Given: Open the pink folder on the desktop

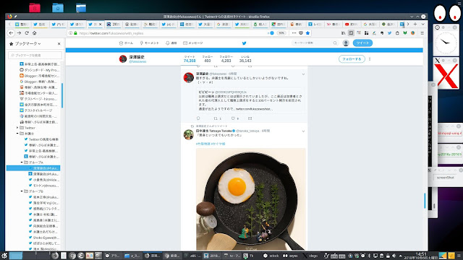Looking at the screenshot, I should click(x=35, y=8).
